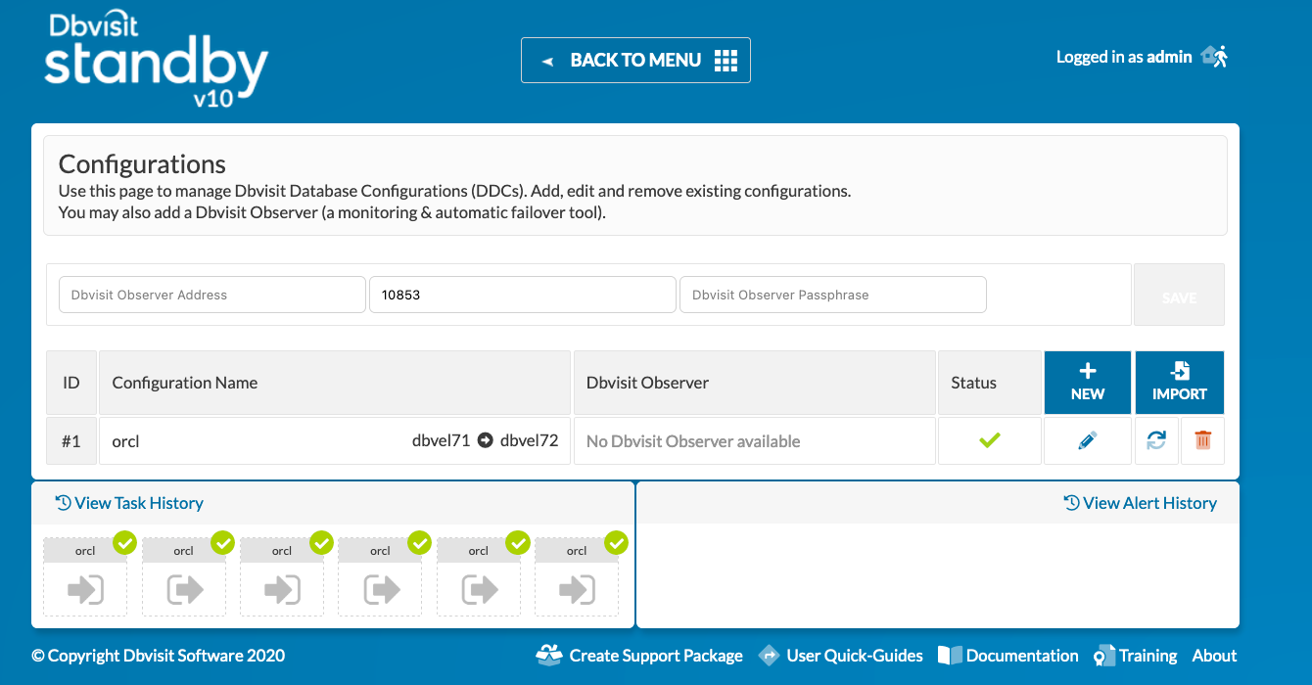
Task: Click the 'Logged in as admin' text
Action: 1124,57
